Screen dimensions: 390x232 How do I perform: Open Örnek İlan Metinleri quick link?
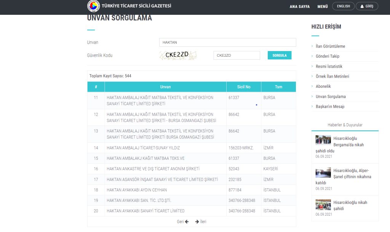click(332, 76)
